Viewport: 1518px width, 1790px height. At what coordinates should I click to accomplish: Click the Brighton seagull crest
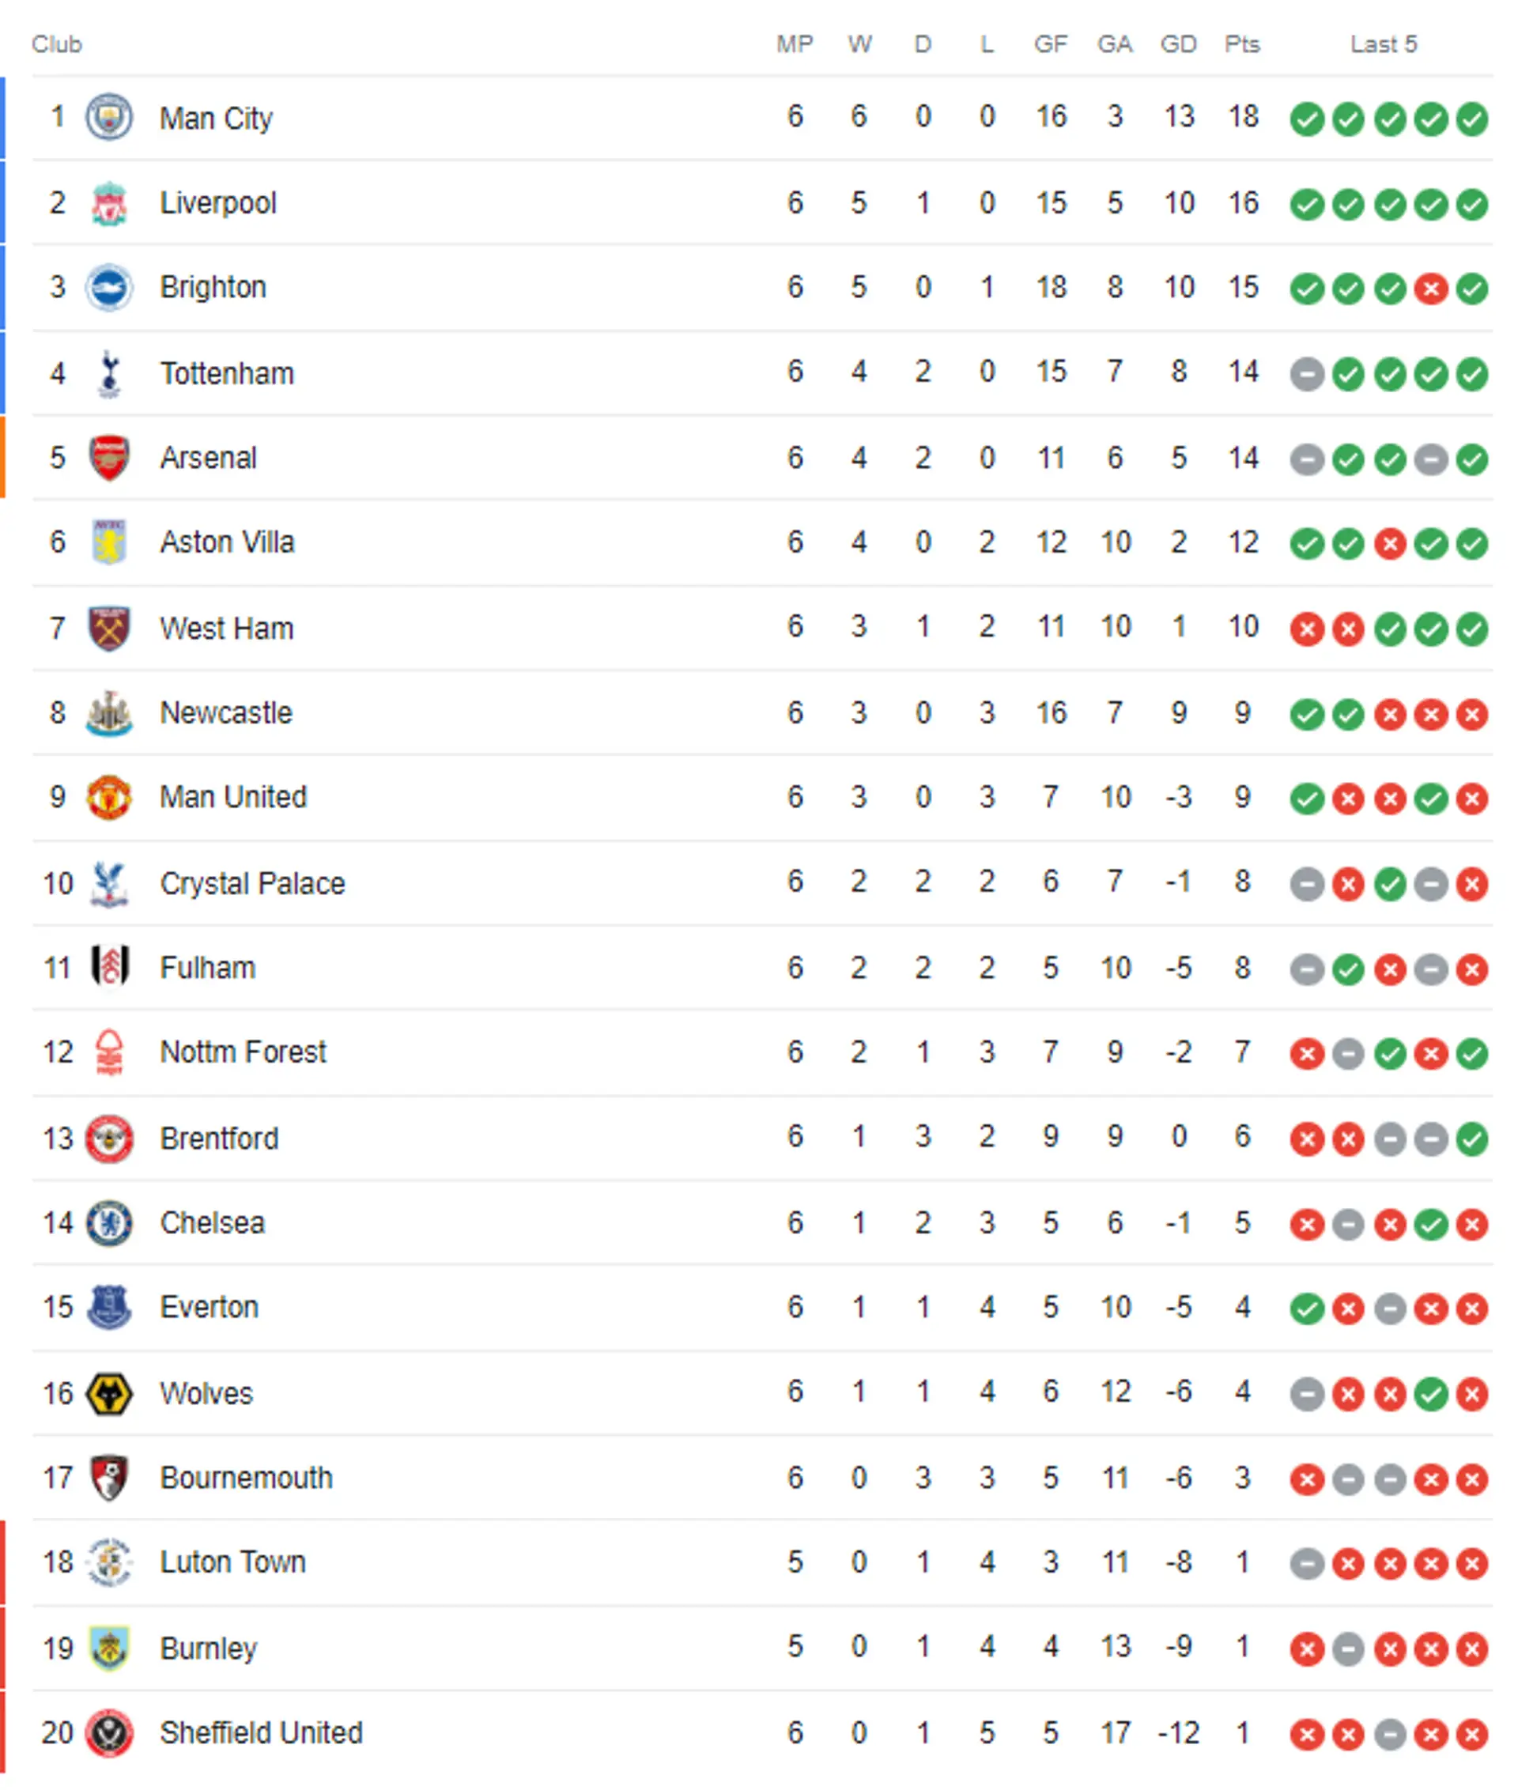[109, 288]
